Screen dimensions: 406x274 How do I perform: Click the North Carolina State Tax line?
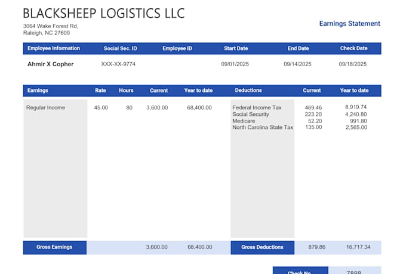tap(263, 127)
